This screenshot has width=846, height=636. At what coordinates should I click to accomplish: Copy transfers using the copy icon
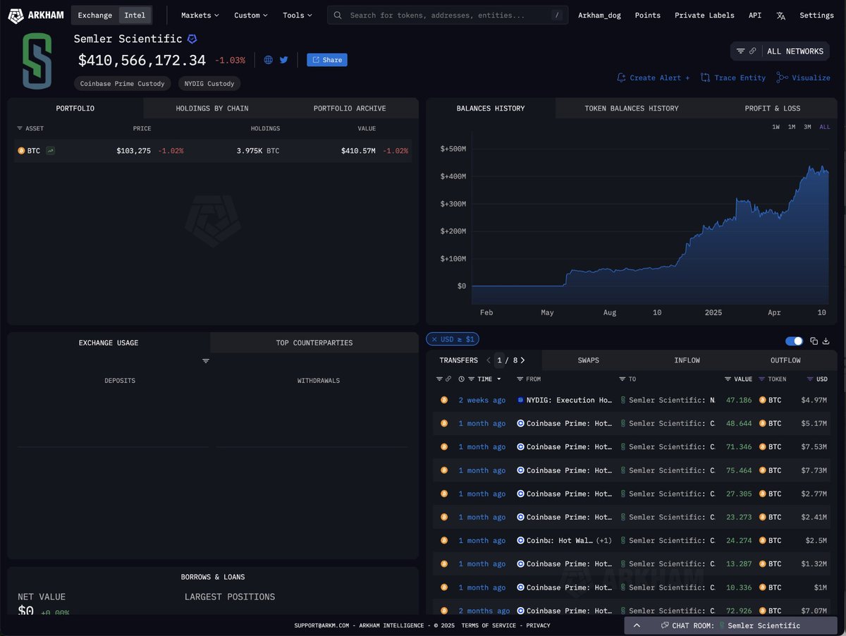[814, 341]
